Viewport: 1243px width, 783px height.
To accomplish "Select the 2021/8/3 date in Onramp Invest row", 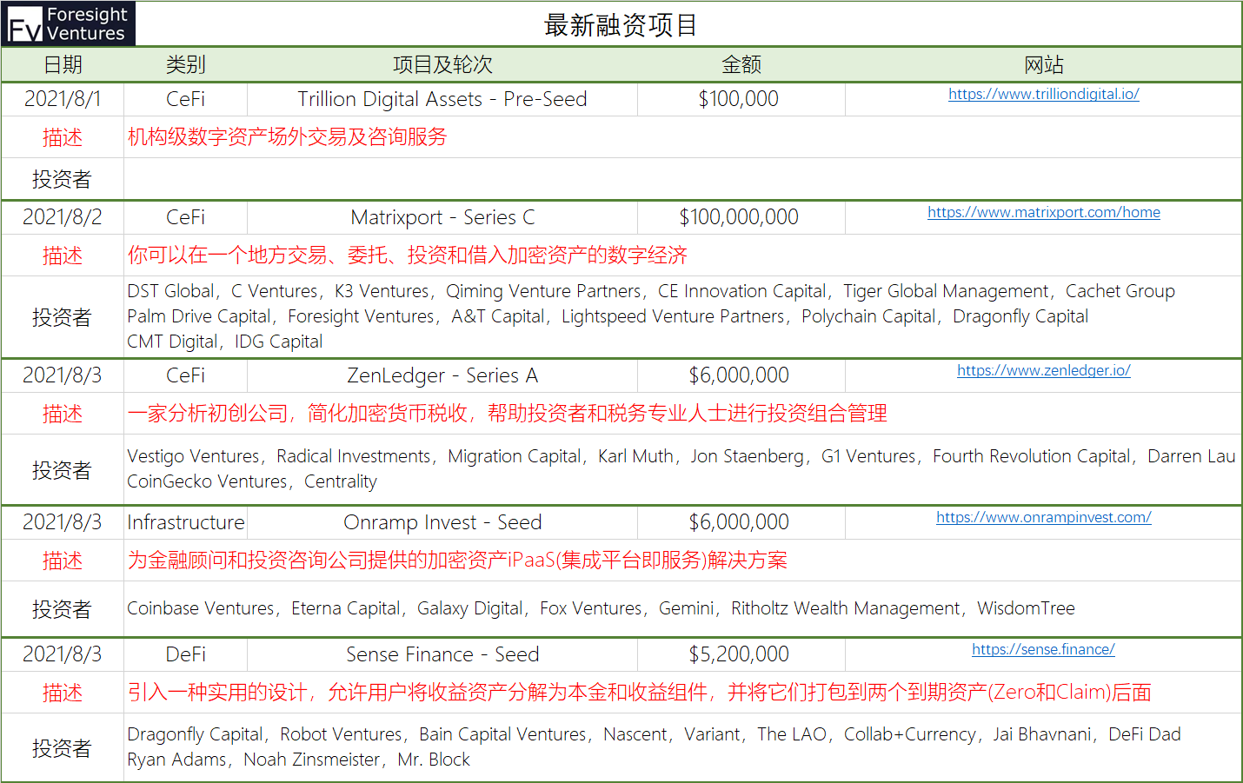I will point(63,522).
